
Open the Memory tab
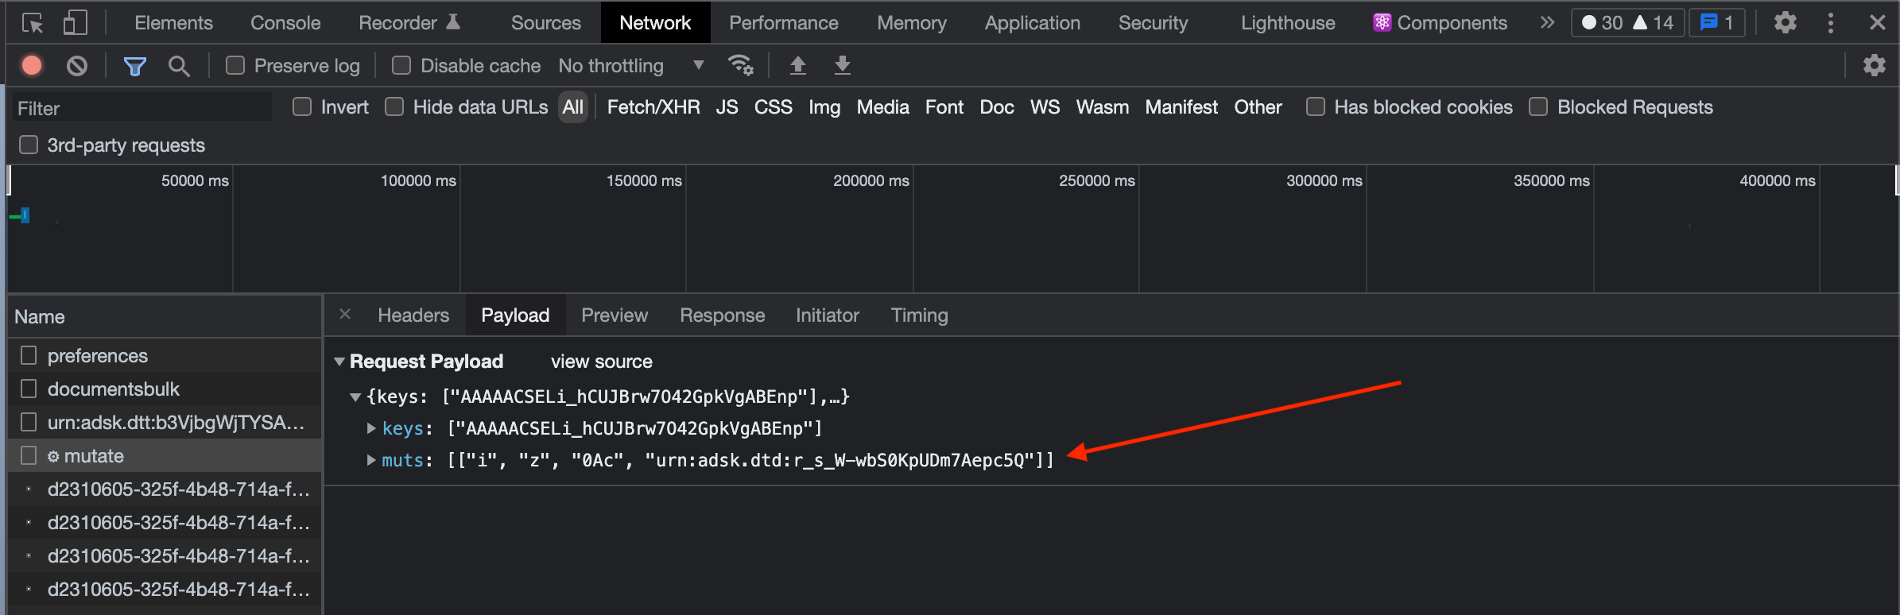coord(911,23)
